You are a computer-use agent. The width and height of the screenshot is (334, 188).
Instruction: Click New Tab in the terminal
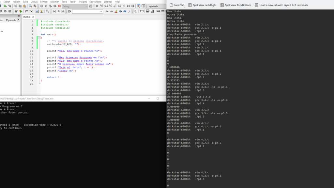[177, 5]
